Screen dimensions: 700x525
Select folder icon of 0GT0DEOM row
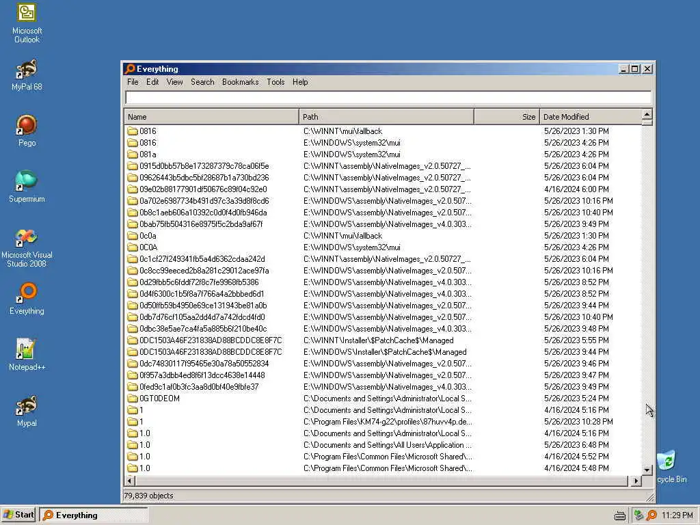pyautogui.click(x=132, y=399)
